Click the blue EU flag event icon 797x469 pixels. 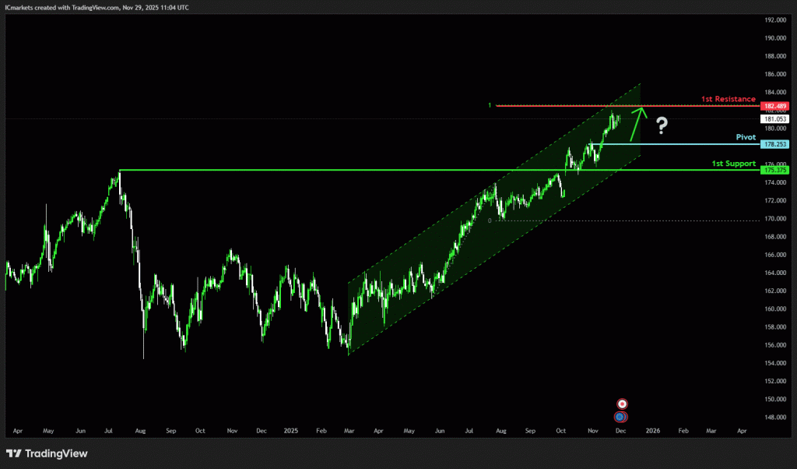pyautogui.click(x=620, y=417)
